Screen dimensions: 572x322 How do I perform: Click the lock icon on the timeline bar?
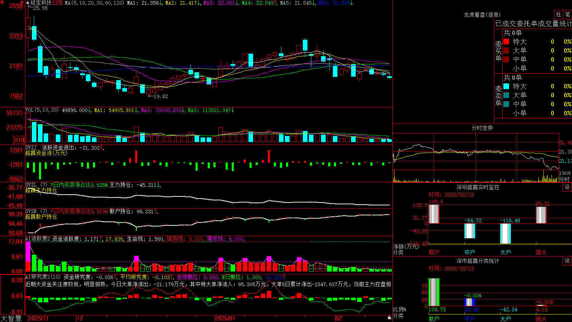click(389, 318)
